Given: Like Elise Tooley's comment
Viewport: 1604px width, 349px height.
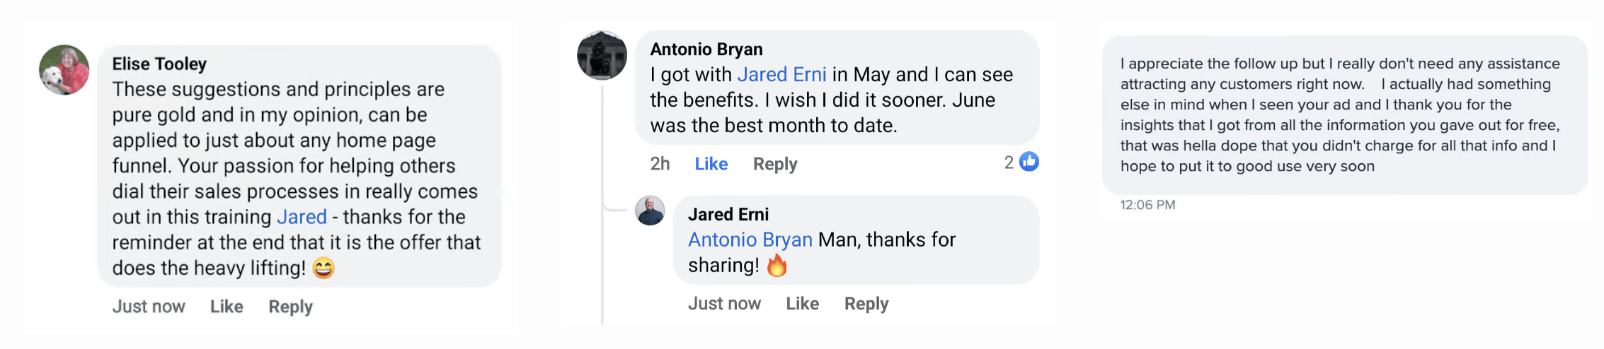Looking at the screenshot, I should click(x=227, y=307).
